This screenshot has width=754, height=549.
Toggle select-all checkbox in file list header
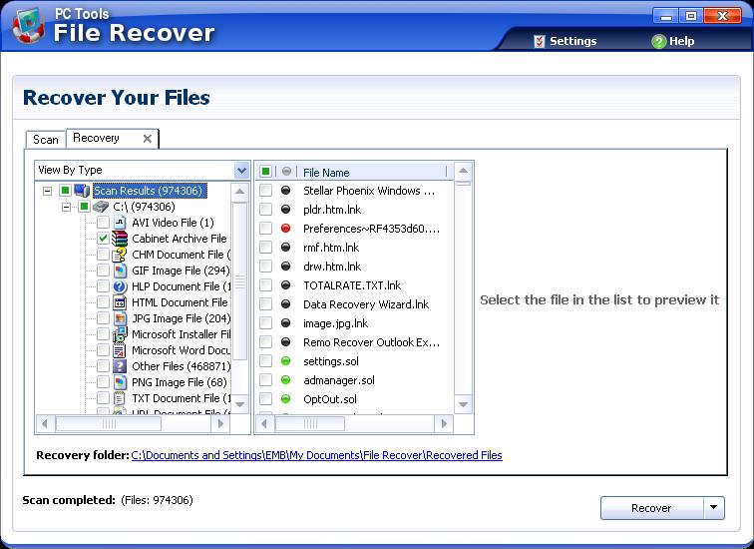click(266, 172)
